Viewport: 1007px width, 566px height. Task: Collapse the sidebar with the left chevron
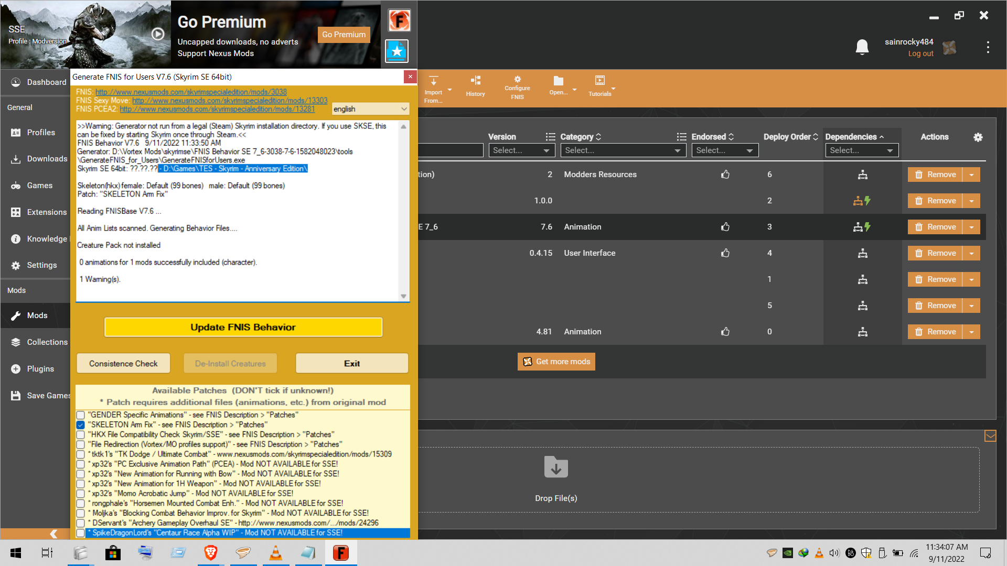tap(53, 534)
